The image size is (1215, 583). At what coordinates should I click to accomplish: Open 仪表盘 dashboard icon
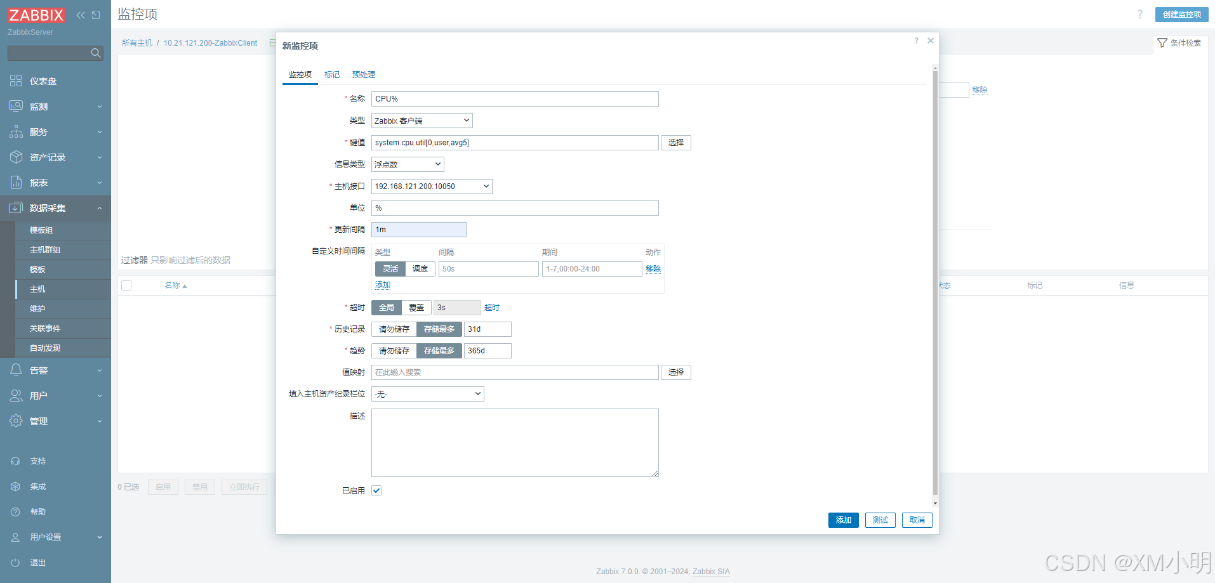coord(16,81)
